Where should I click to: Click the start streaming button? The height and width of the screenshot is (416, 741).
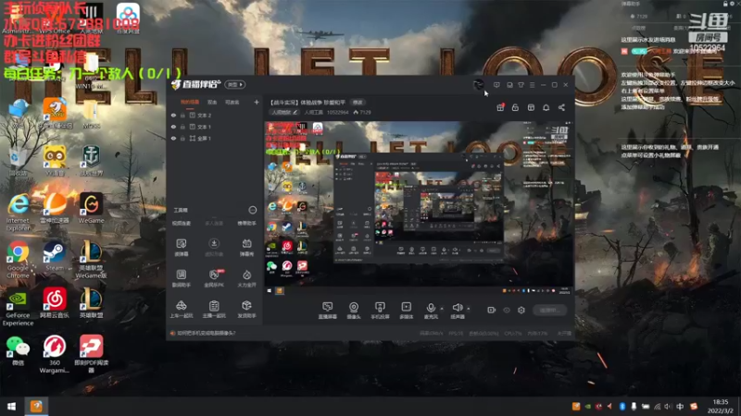click(x=549, y=310)
